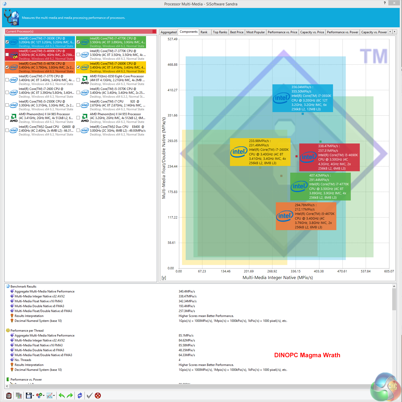The image size is (402, 402).
Task: Click the coloured gears engine icon
Action: pyautogui.click(x=39, y=396)
